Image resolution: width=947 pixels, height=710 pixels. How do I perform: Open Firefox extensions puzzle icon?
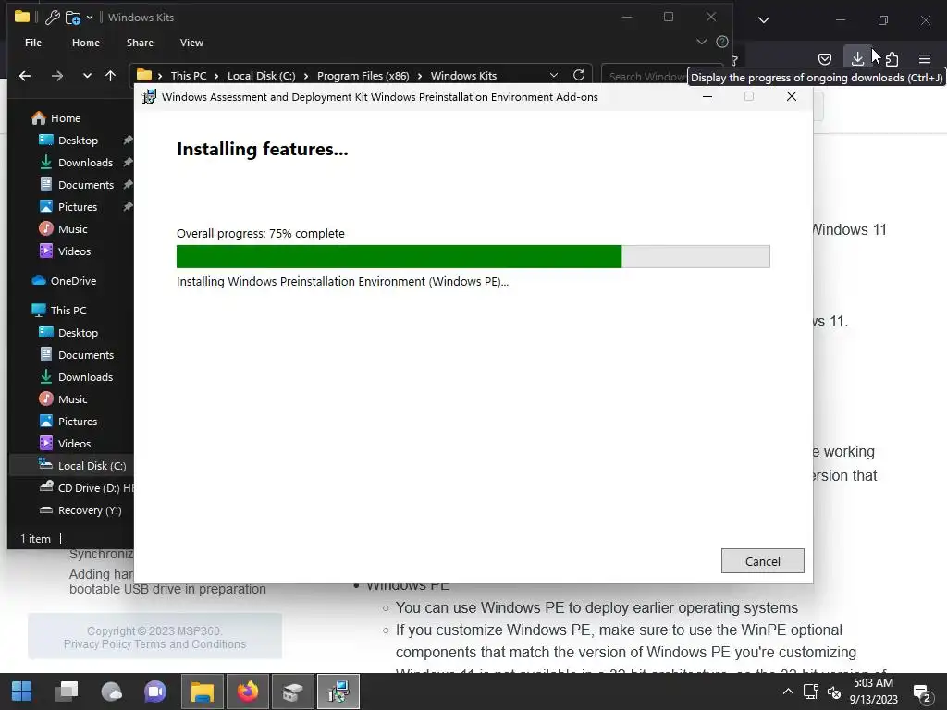(892, 58)
